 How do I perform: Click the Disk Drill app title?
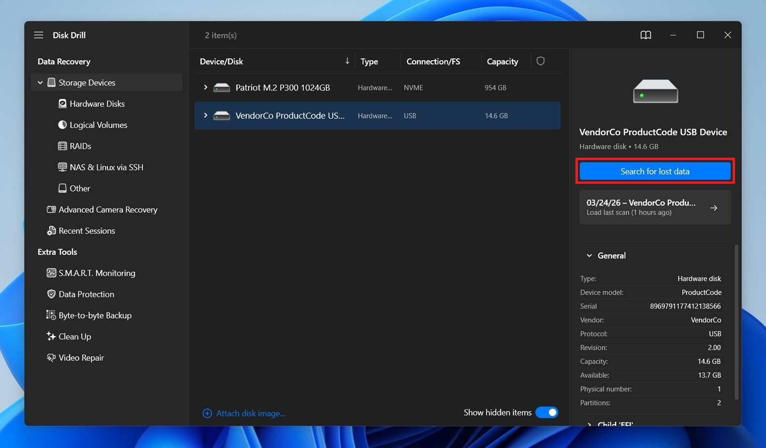click(x=69, y=35)
